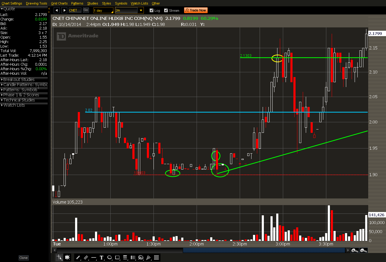This screenshot has height=262, width=386.
Task: Go to previous symbol with left arrow
Action: tap(56, 10)
